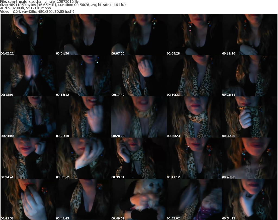278x220 pixels.
Task: Choose the 00:43:22 preview frame
Action: click(x=250, y=158)
